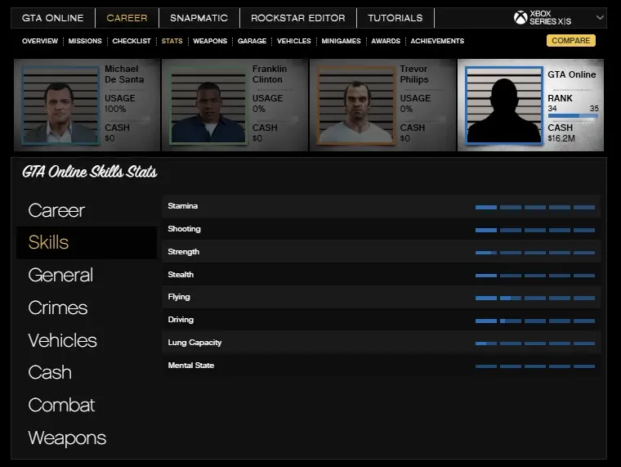Select Trevor Philips' mugshot portrait
The height and width of the screenshot is (467, 621).
354,106
